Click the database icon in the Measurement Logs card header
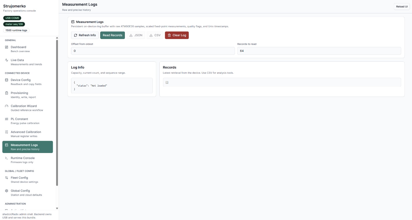Viewport: 412px width, 220px height. click(73, 22)
